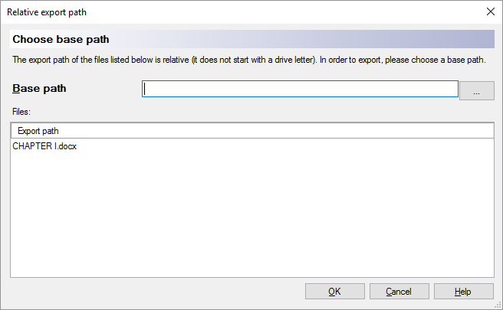Click blank area left of OK button
The height and width of the screenshot is (310, 503).
click(153, 292)
